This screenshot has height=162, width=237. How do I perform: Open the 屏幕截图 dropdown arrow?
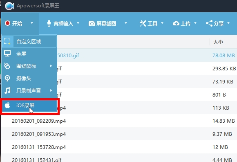[x=126, y=23]
